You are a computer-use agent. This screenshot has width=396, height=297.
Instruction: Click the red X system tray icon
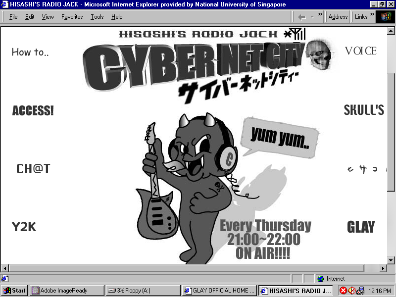343,291
